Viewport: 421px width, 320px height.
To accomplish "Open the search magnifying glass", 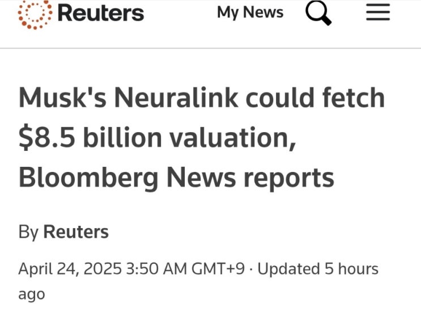I will coord(318,13).
